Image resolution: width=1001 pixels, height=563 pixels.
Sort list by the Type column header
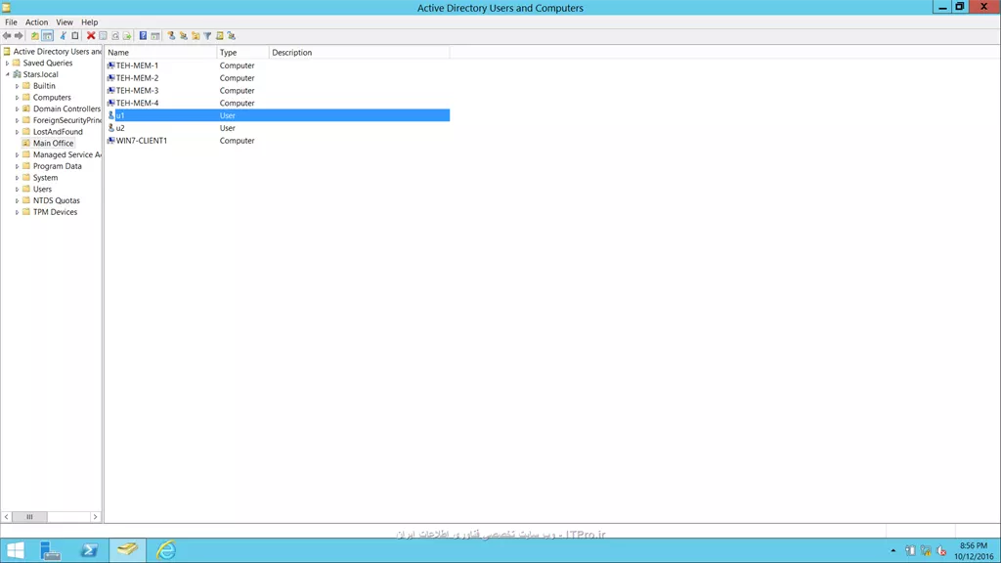(242, 53)
